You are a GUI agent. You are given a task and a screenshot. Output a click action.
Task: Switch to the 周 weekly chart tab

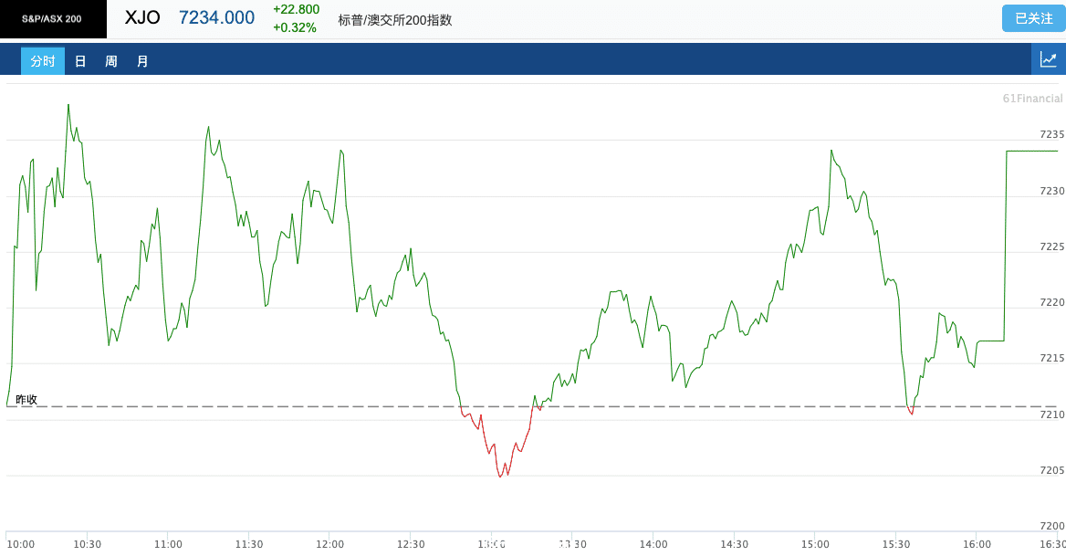[x=111, y=61]
